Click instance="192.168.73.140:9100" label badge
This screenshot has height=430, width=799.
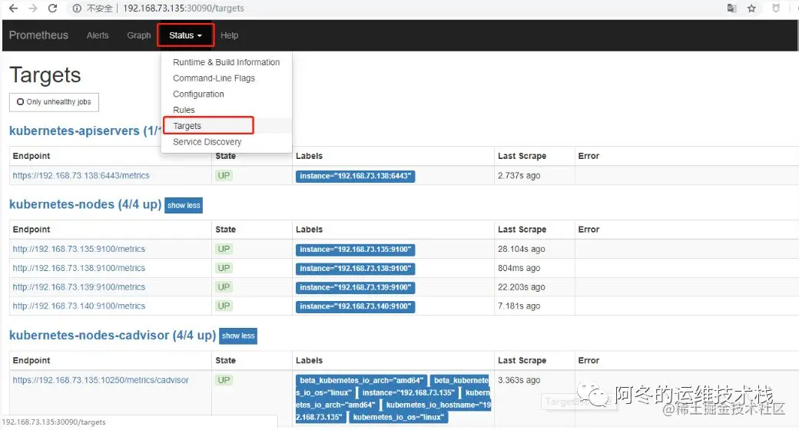[x=355, y=306]
